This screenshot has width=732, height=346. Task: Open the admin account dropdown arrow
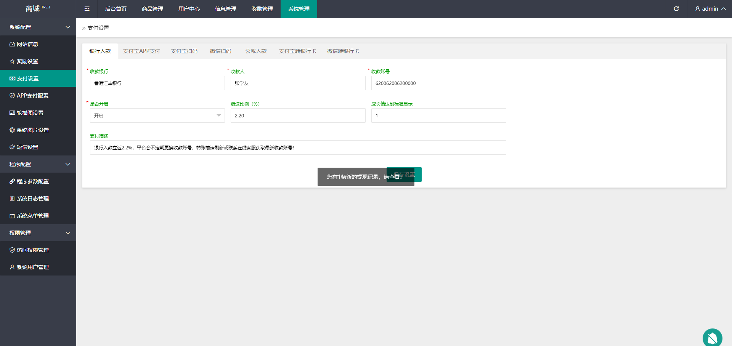click(x=724, y=9)
